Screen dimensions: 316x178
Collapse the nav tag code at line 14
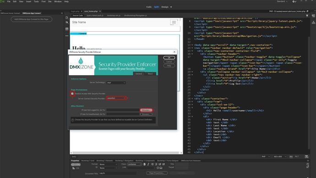(x=192, y=48)
